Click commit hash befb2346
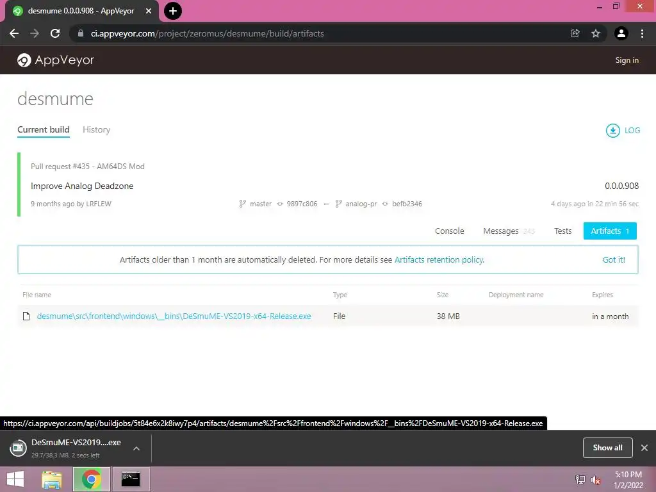The image size is (656, 492). [x=407, y=204]
